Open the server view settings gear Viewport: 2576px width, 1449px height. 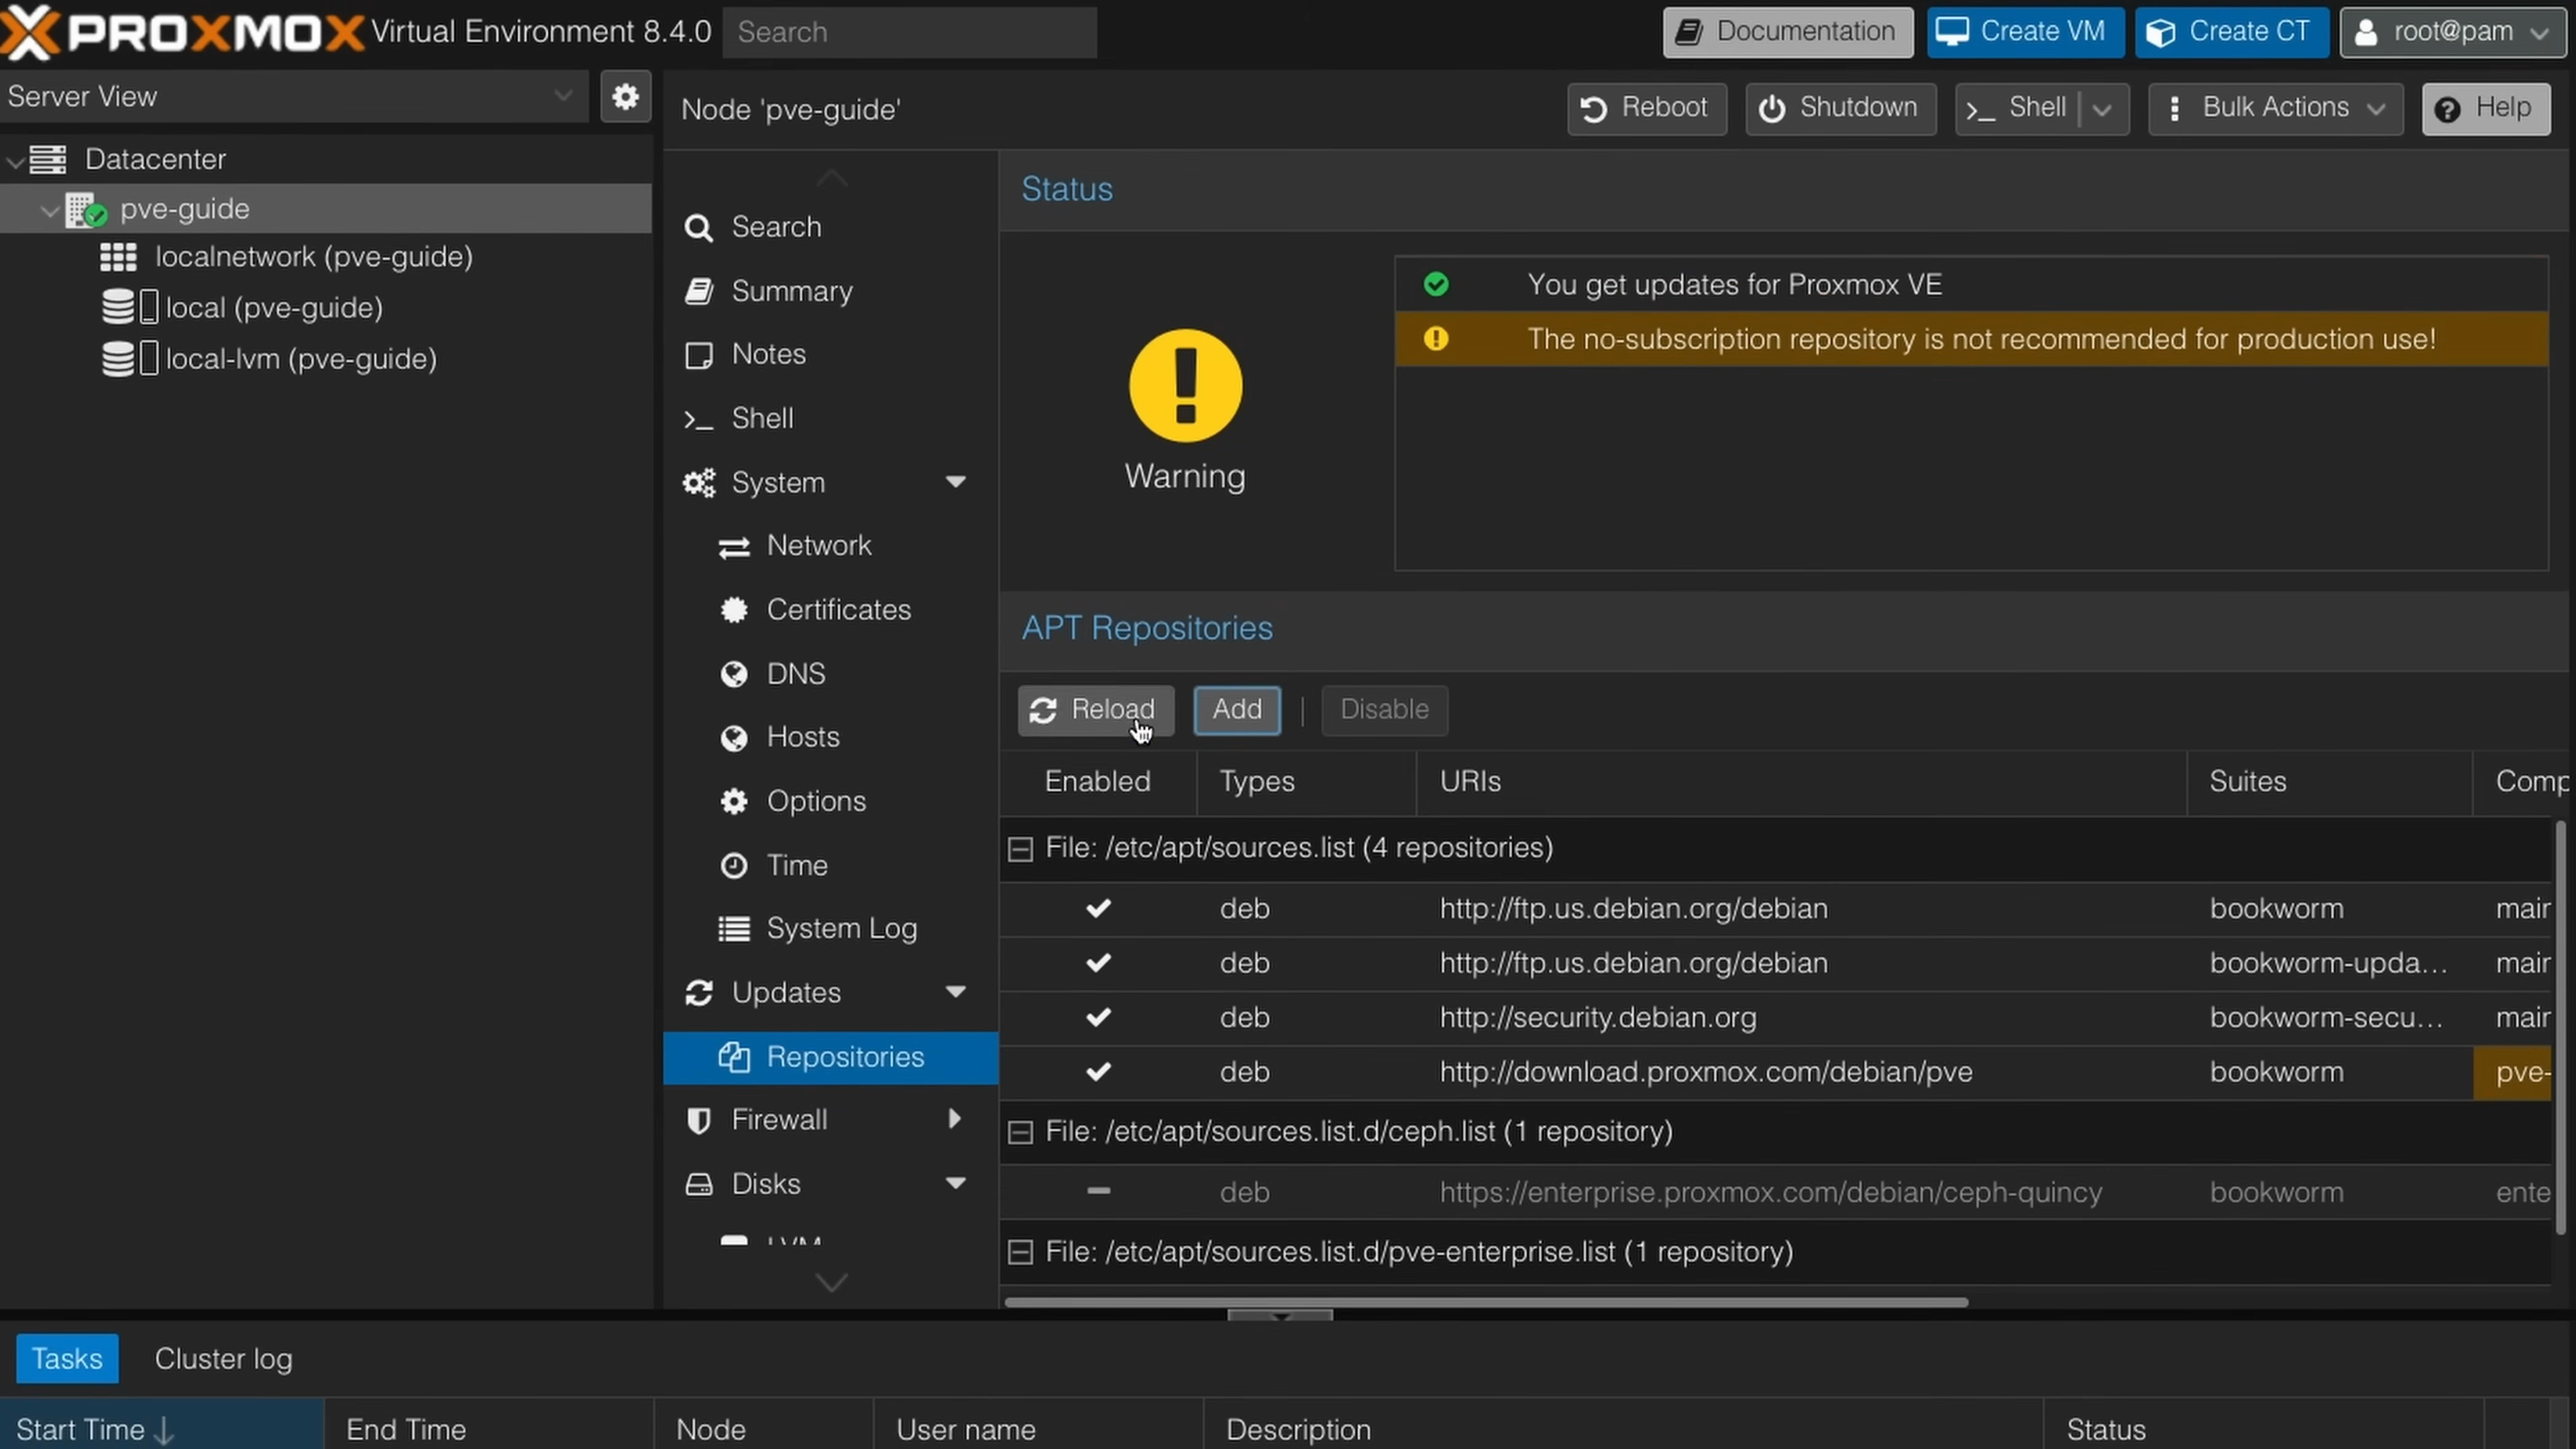point(624,96)
